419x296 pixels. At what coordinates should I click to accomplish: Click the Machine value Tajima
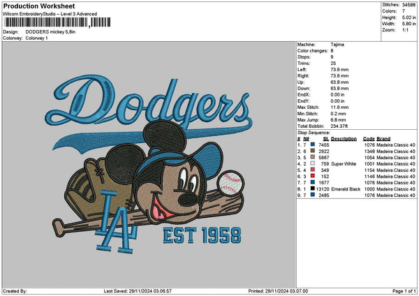click(337, 45)
